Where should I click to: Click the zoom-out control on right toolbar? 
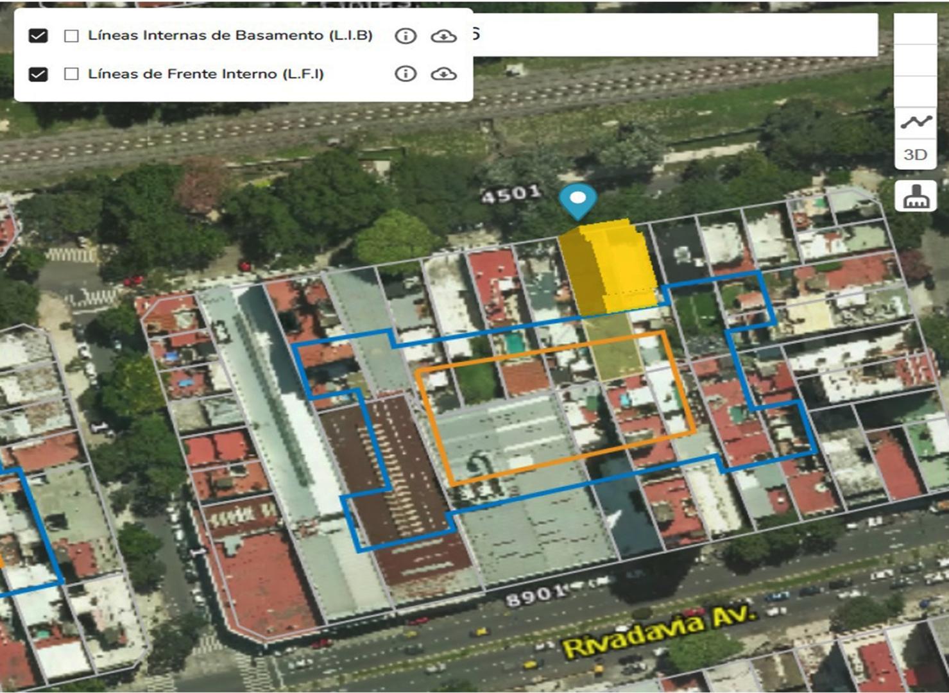point(916,60)
